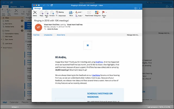Open the UserVoice hyperlink in email body
Viewport: 174px width, 109px height.
click(96, 75)
